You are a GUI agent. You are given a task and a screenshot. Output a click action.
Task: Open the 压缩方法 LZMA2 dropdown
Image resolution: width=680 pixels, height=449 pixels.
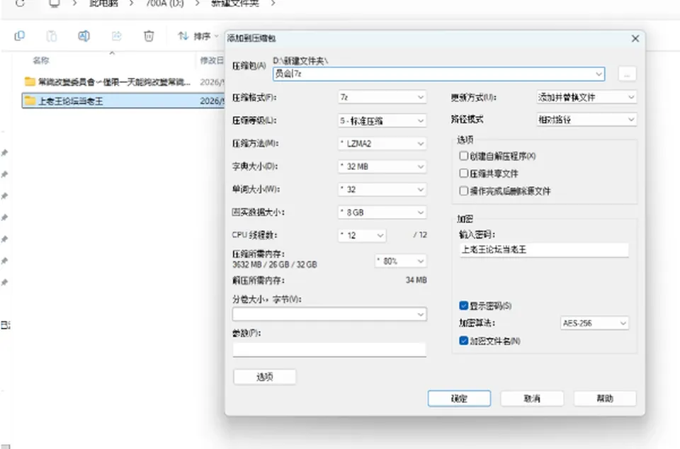tap(382, 144)
